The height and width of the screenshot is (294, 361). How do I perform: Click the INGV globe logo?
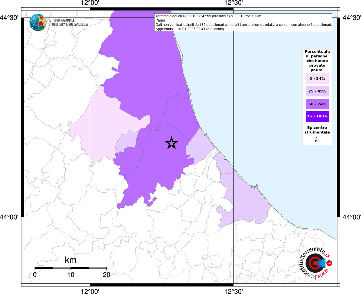click(38, 22)
